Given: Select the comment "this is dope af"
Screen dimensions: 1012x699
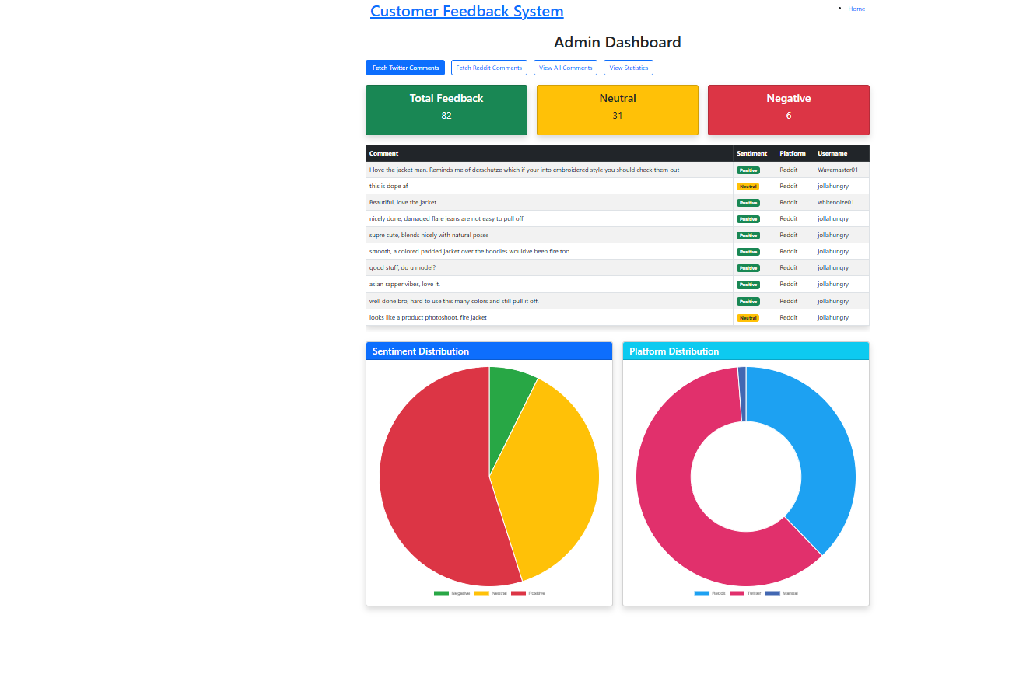Looking at the screenshot, I should pyautogui.click(x=389, y=186).
